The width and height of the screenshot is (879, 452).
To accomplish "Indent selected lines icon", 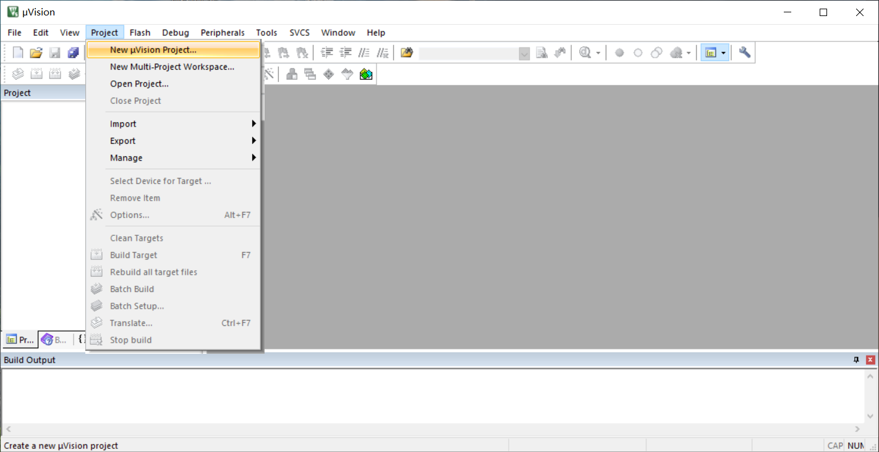I will tap(327, 53).
